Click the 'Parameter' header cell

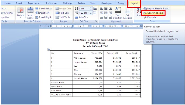point(81,53)
